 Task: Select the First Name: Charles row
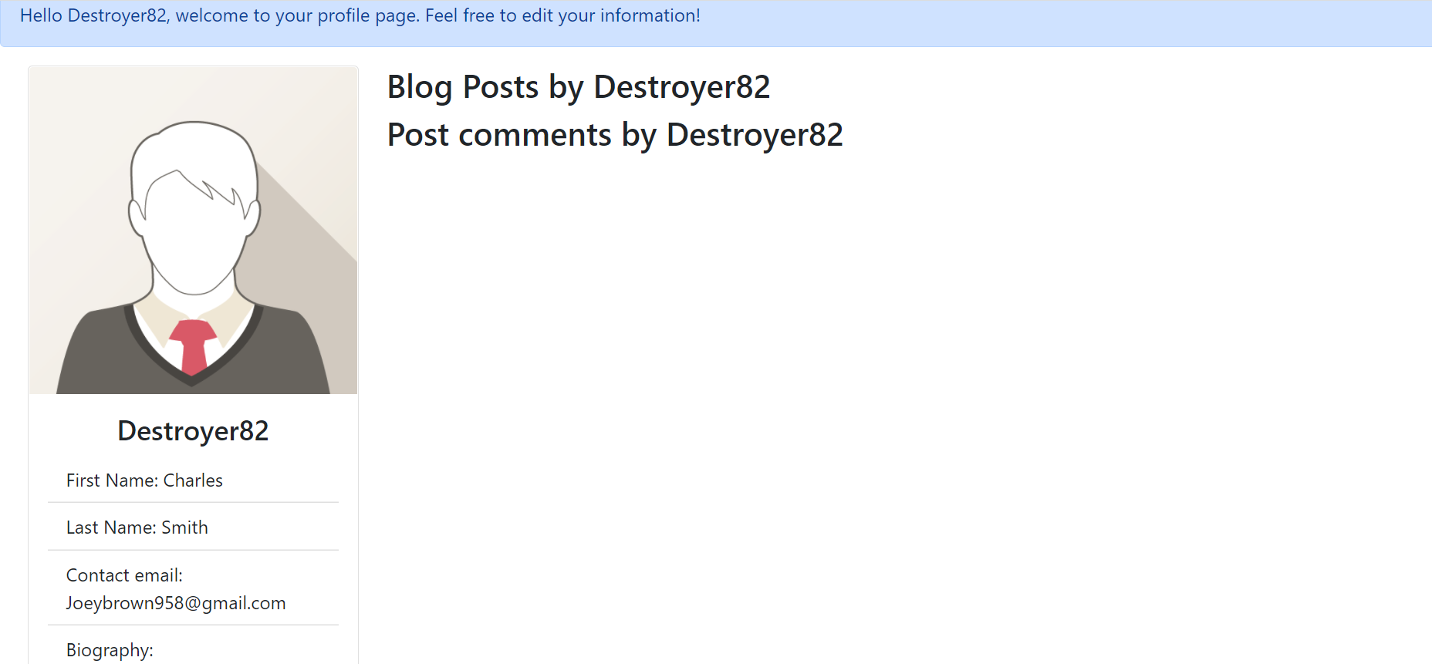click(193, 480)
